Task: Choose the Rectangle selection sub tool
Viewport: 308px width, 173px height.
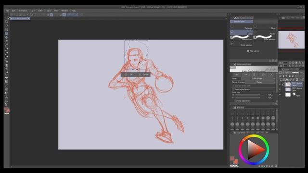Action: 241,27
